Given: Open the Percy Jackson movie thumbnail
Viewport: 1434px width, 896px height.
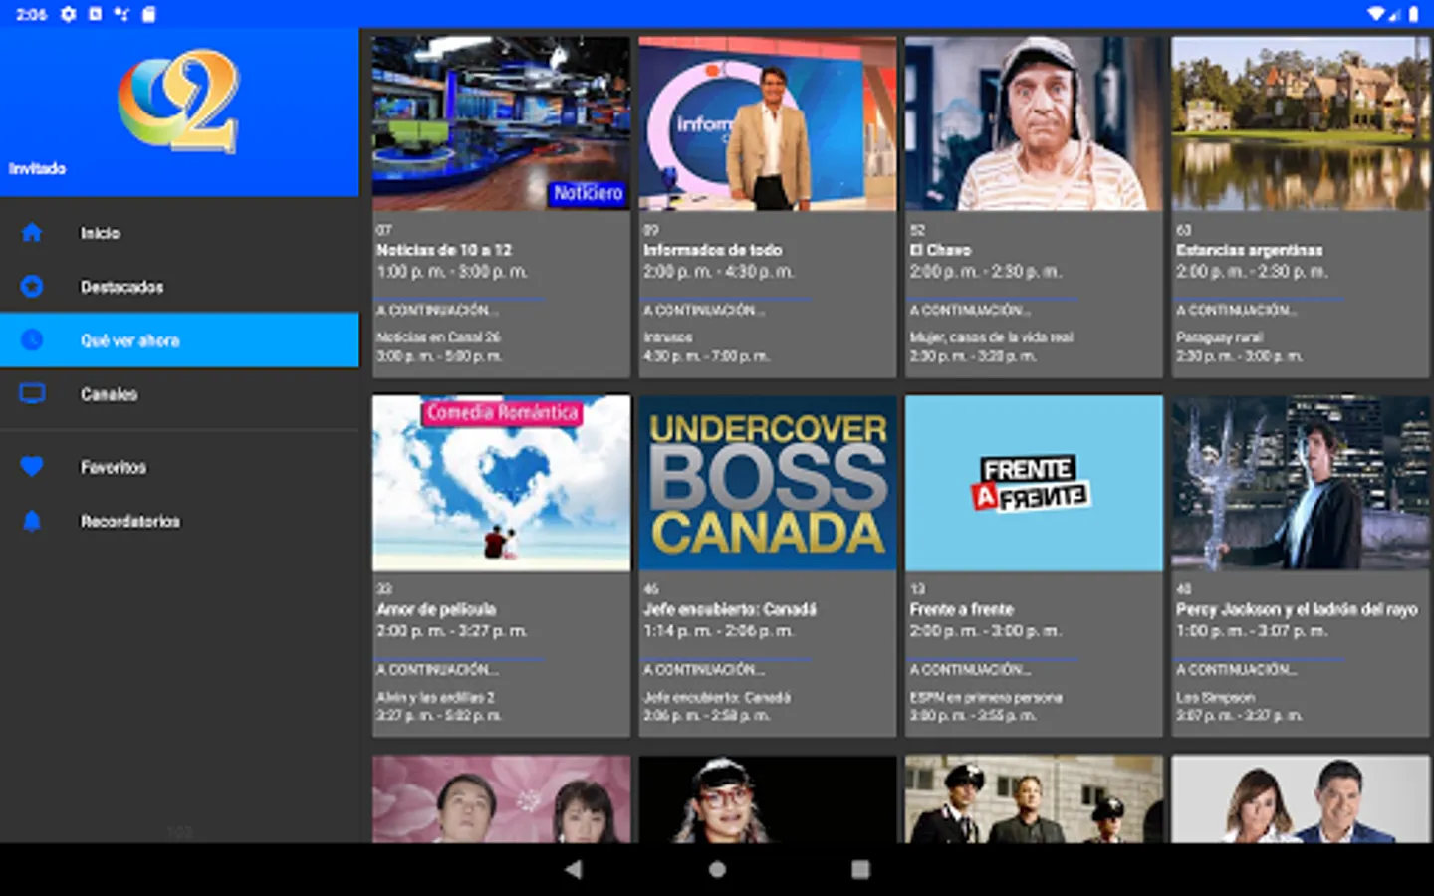Looking at the screenshot, I should [x=1301, y=483].
